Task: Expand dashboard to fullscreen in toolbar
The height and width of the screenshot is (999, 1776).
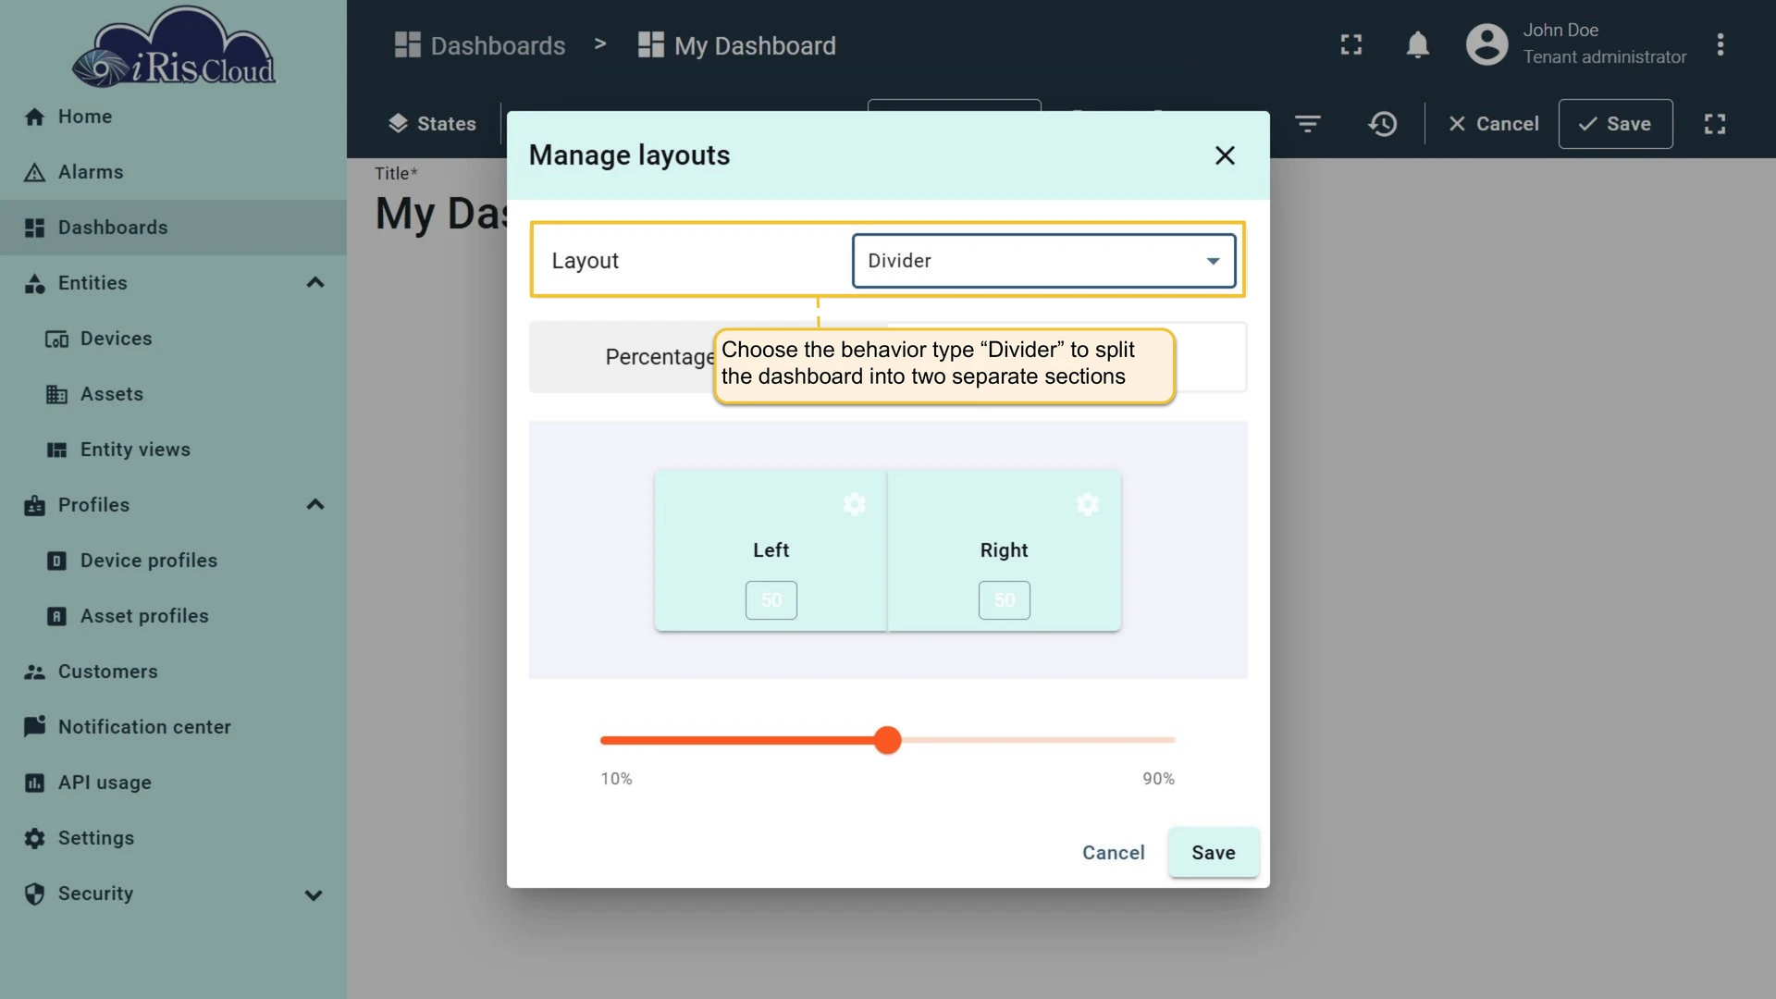Action: (1714, 124)
